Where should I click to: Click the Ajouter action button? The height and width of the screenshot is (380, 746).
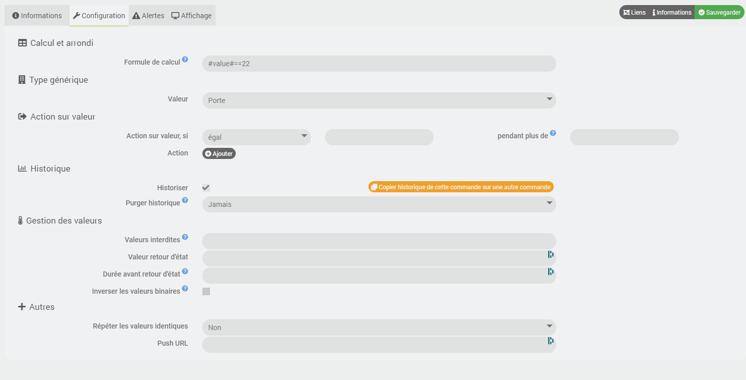(x=219, y=153)
